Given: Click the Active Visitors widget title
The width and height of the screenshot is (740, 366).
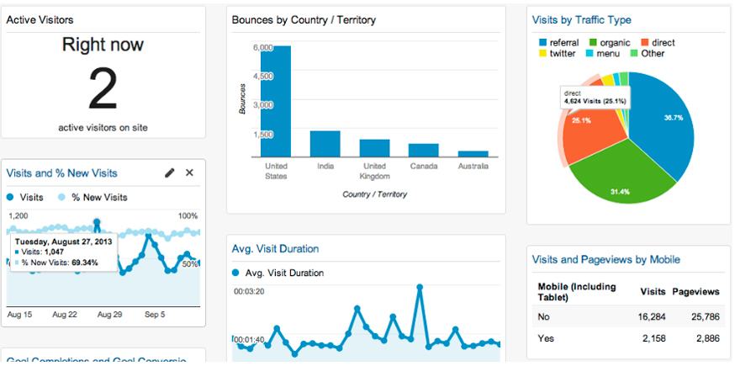Looking at the screenshot, I should tap(40, 19).
